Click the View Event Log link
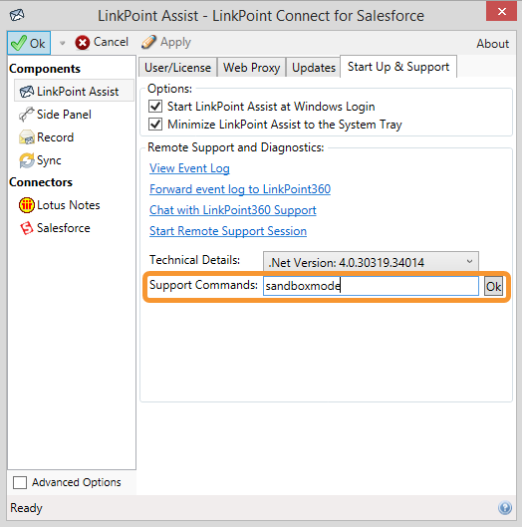The height and width of the screenshot is (527, 523). (189, 168)
